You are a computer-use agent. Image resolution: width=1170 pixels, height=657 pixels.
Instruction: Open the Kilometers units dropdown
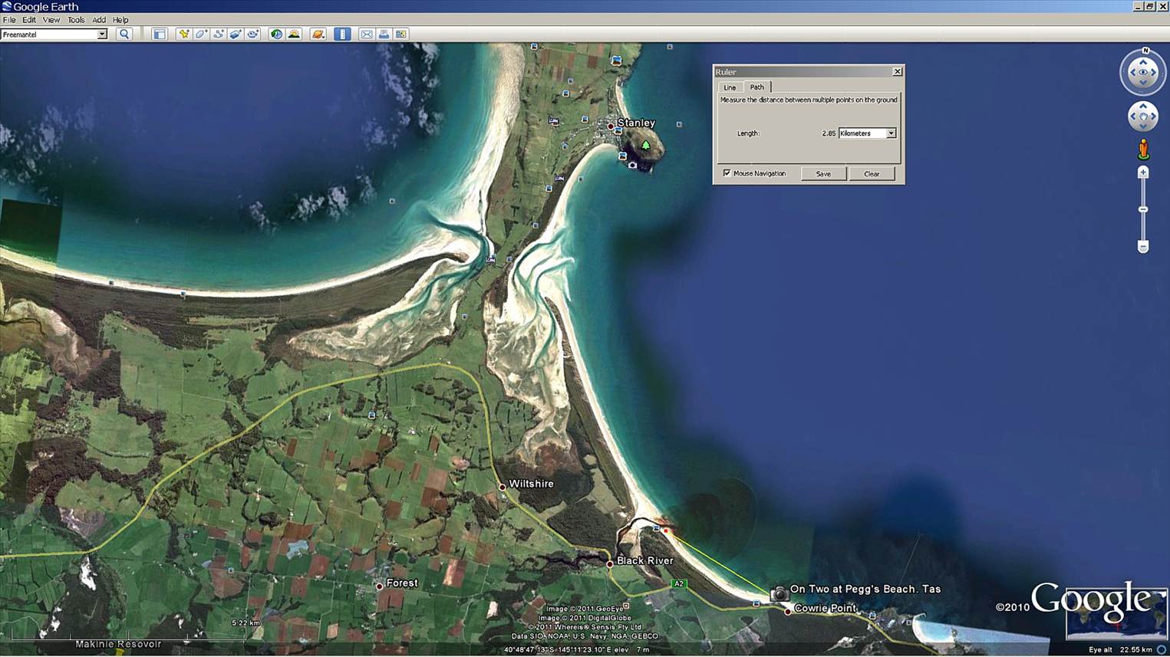click(891, 133)
